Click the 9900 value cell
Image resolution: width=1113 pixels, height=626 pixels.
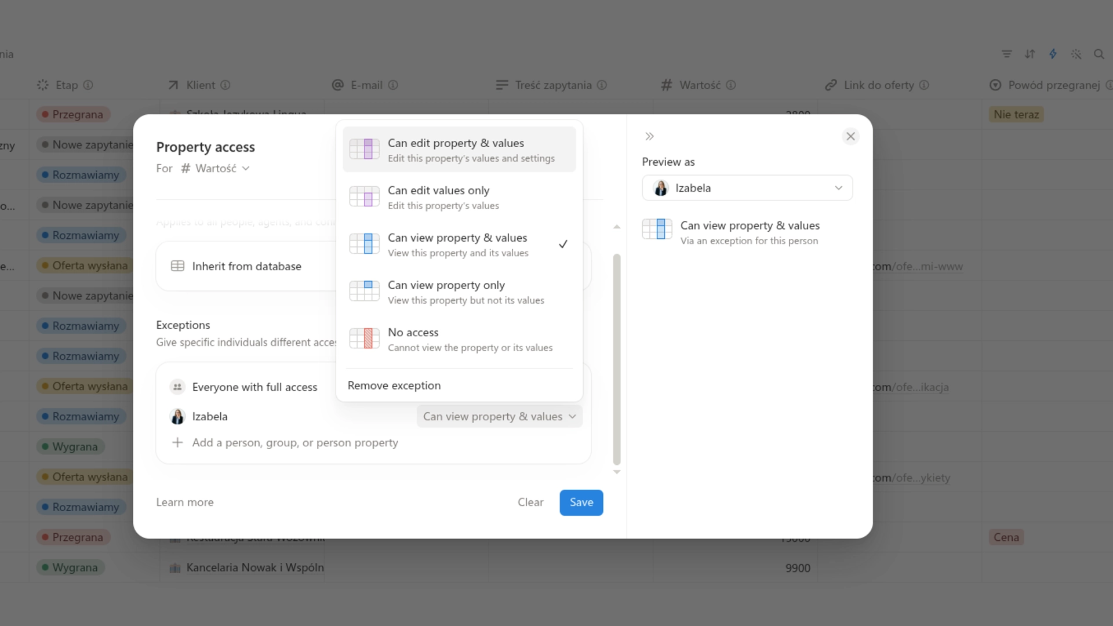[735, 568]
